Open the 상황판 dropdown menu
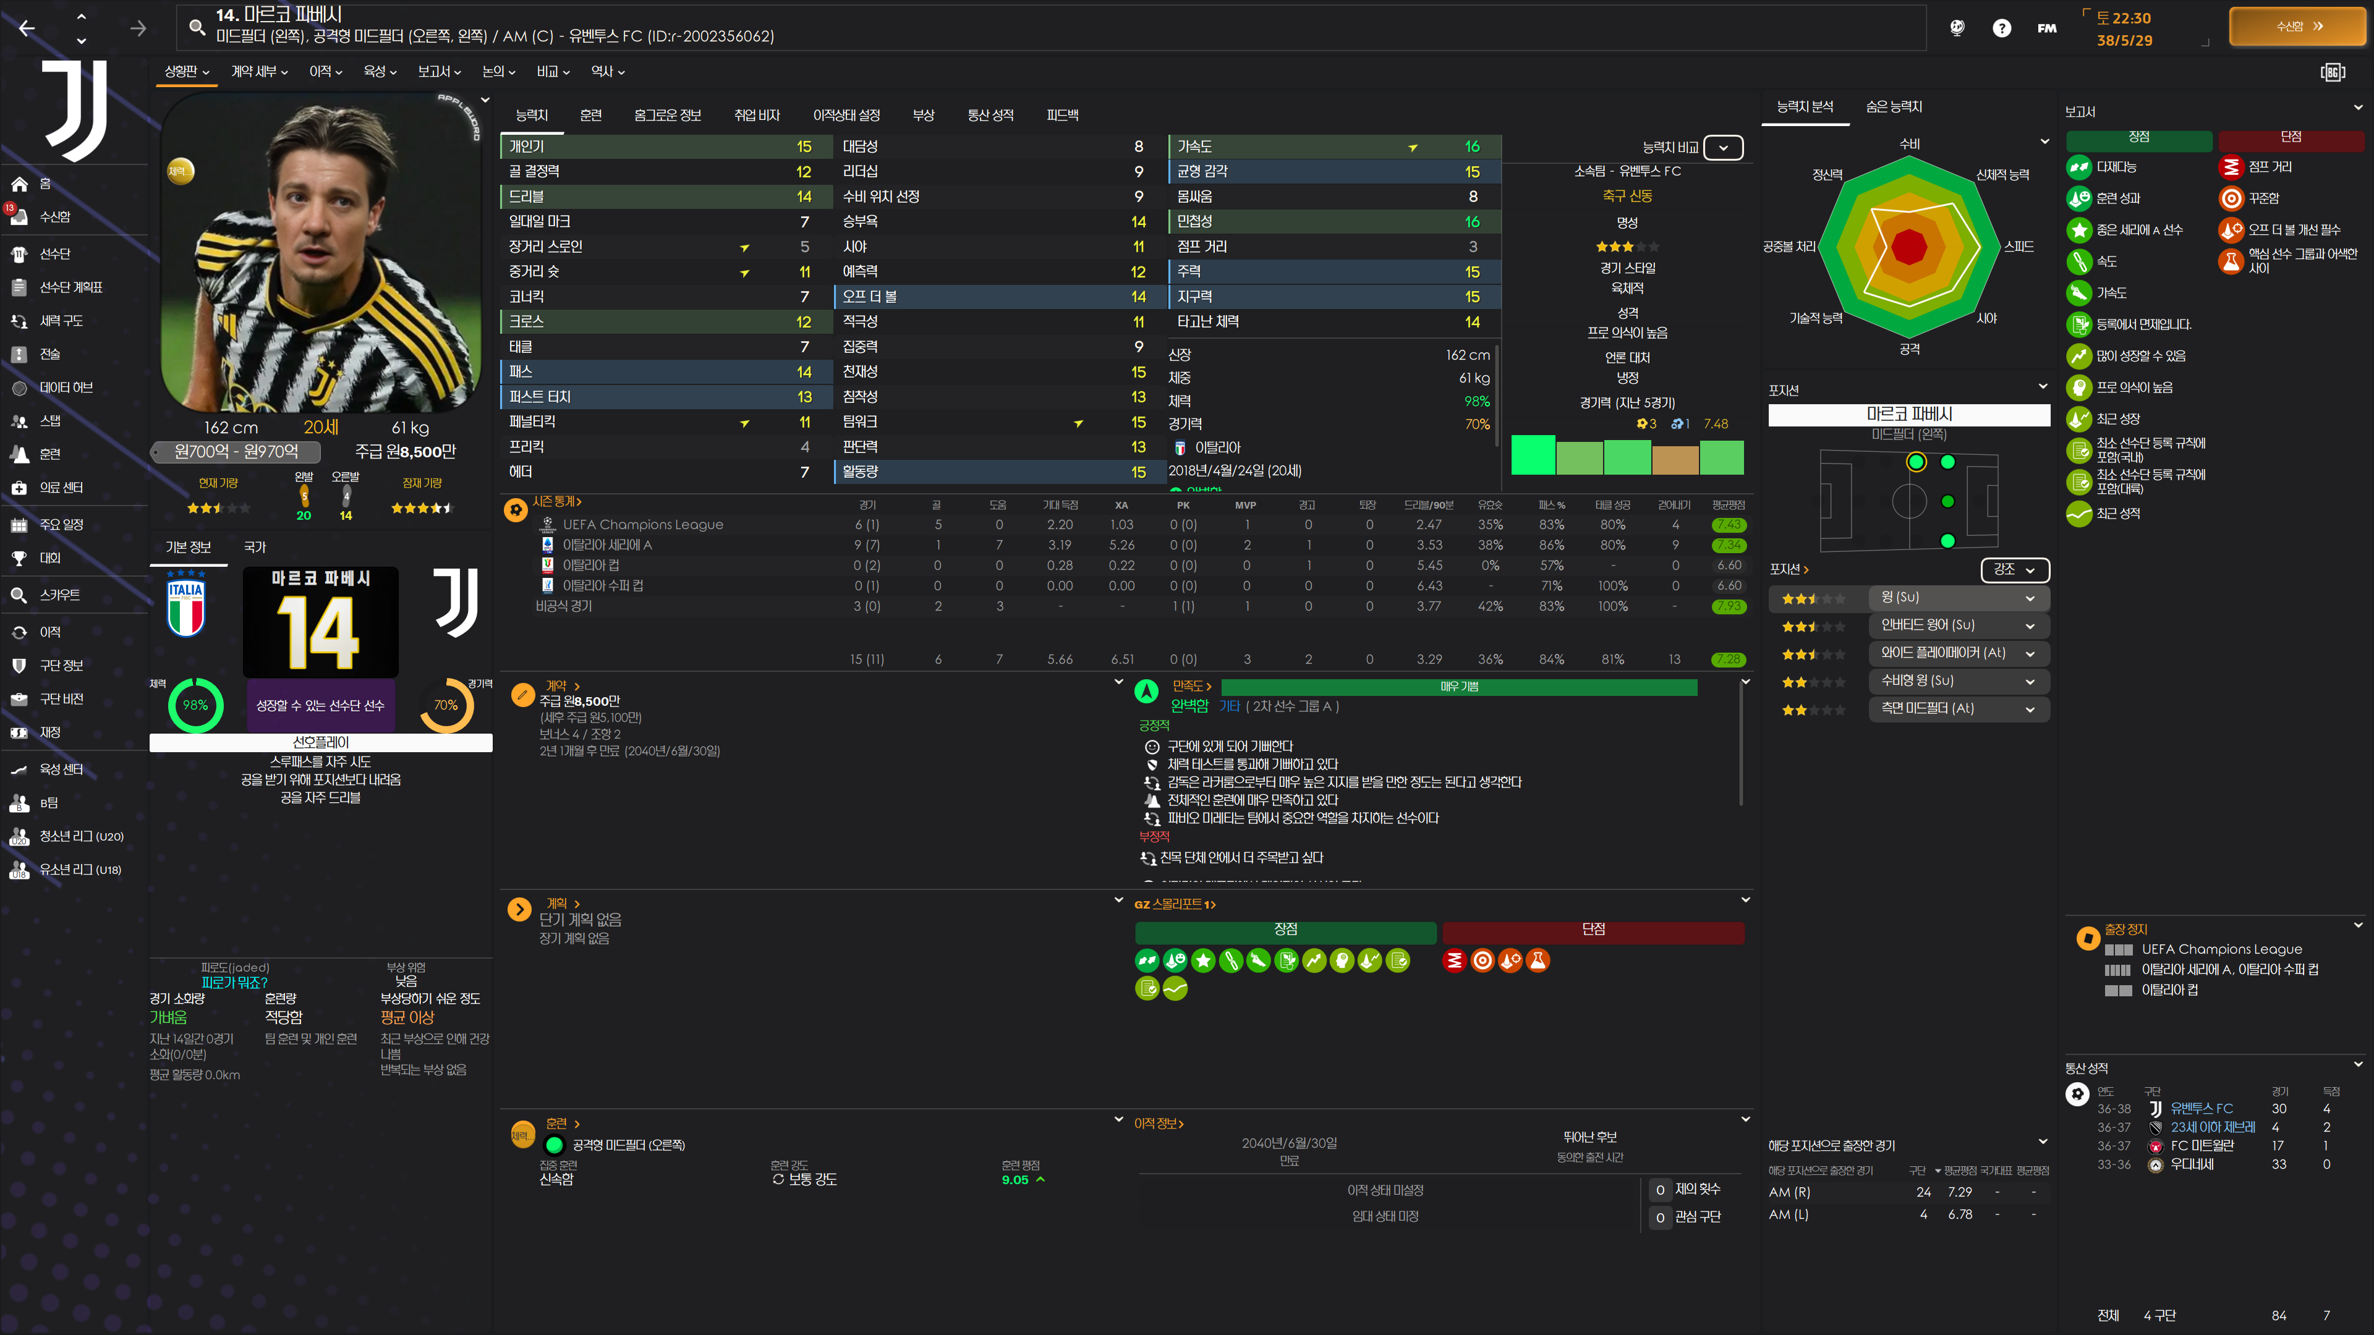The height and width of the screenshot is (1335, 2374). point(186,71)
